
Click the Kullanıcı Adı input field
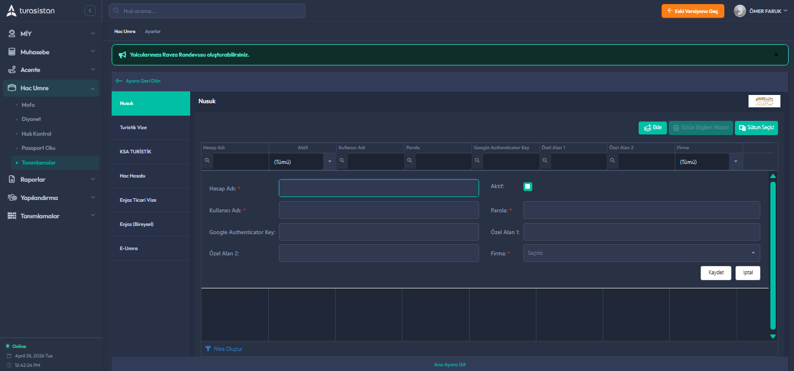379,210
